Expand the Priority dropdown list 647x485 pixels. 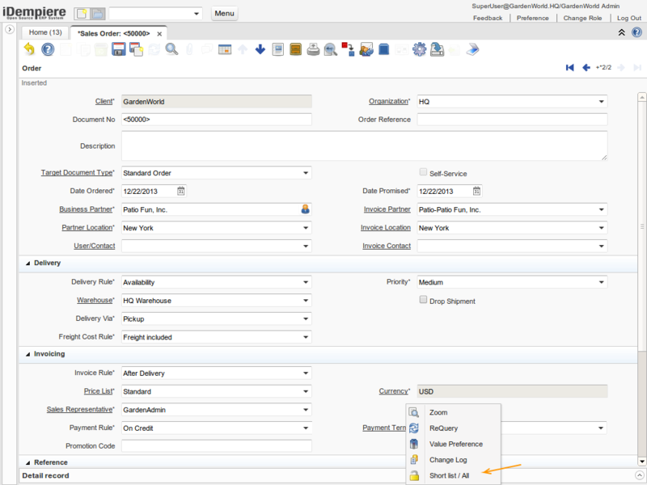tap(602, 282)
